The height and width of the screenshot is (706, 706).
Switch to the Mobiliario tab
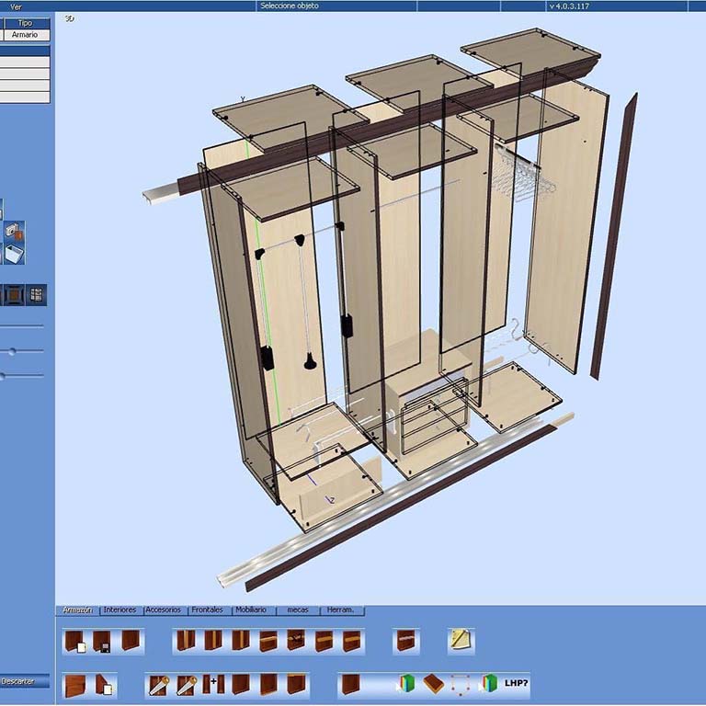[x=251, y=610]
